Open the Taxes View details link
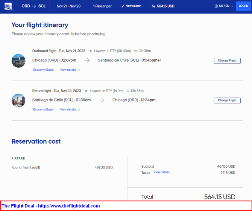Screen dimensions: 252x211 [161, 172]
